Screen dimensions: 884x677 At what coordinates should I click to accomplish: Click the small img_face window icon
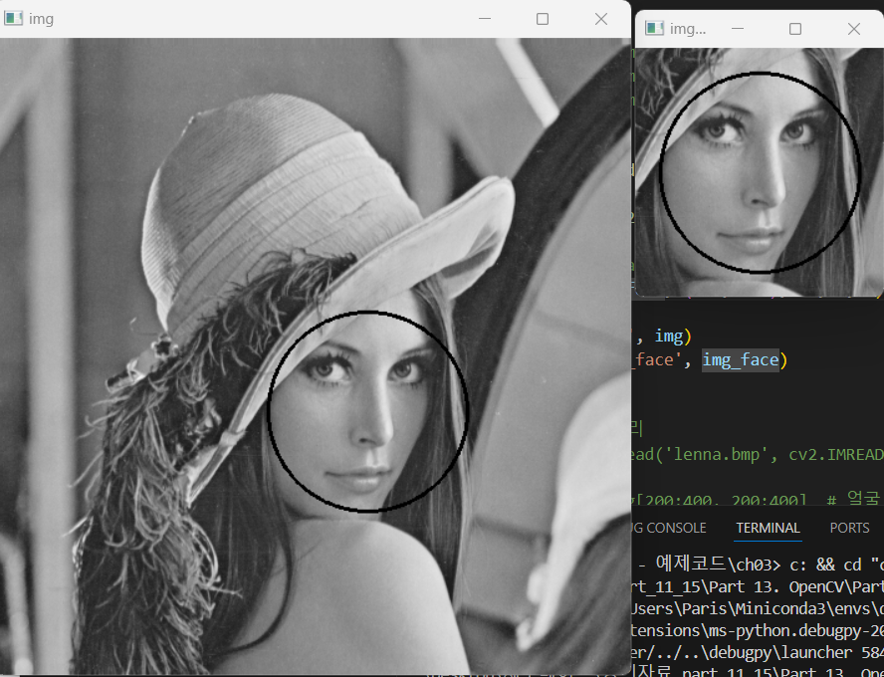click(654, 28)
